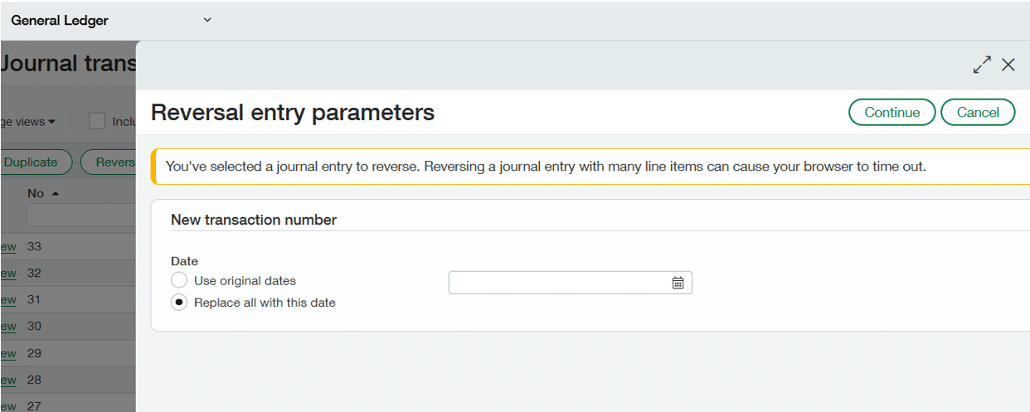The height and width of the screenshot is (412, 1030).
Task: Tick the Include checkbox
Action: [x=97, y=121]
